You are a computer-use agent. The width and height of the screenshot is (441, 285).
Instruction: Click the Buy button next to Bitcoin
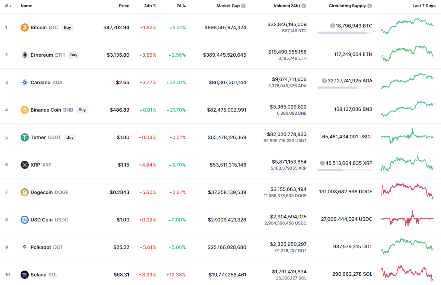tap(68, 27)
